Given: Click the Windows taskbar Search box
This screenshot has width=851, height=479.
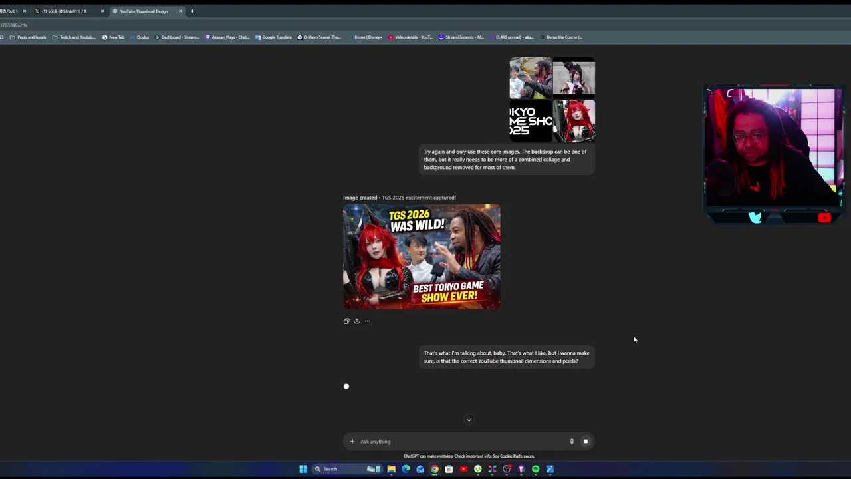Looking at the screenshot, I should pyautogui.click(x=348, y=469).
